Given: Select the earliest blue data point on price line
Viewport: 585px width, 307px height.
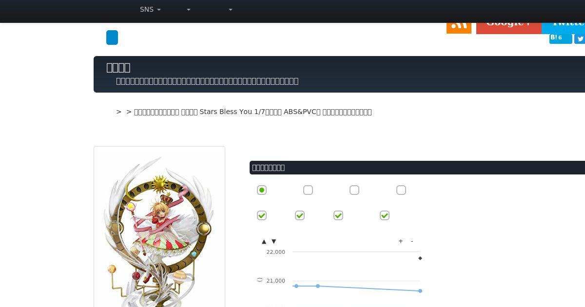Looking at the screenshot, I should [296, 286].
